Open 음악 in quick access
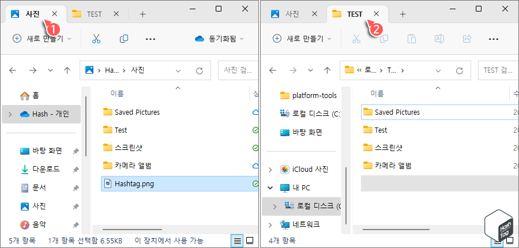This screenshot has width=519, height=248. [x=33, y=225]
